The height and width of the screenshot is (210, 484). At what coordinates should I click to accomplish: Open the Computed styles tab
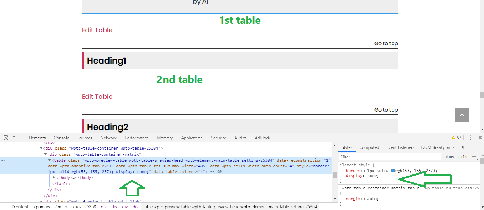pos(369,147)
